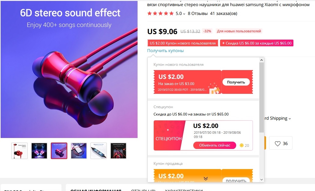Image resolution: width=315 pixels, height=191 pixels.
Task: Click the Обменять сейчас button
Action: [215, 145]
